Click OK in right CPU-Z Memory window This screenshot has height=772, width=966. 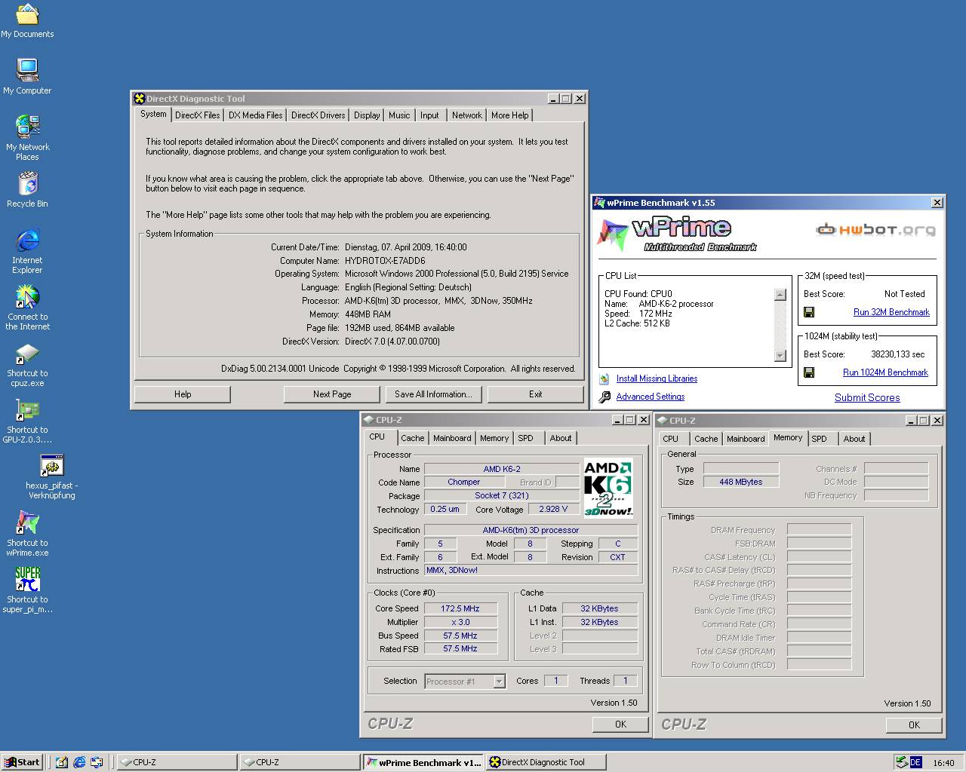(914, 725)
